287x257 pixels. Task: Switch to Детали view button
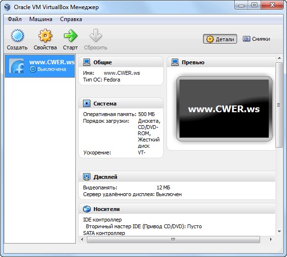(x=220, y=39)
